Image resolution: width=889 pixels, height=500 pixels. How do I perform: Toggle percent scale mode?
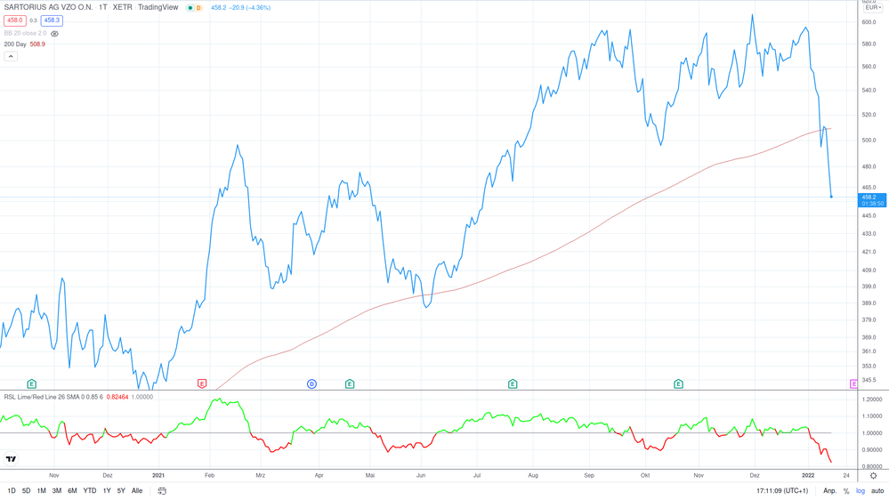point(846,491)
